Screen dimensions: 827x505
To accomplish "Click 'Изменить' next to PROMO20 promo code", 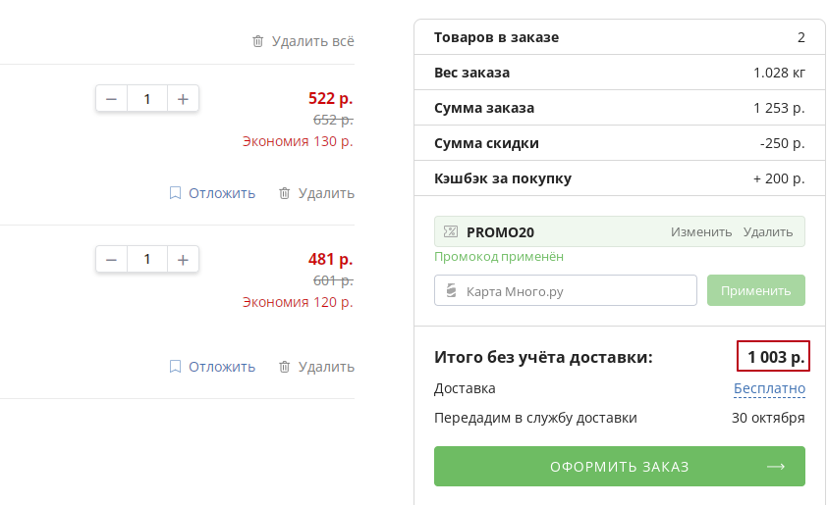I will click(x=701, y=232).
